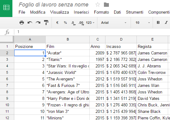Screen dimensions: 170x120
Task: Open the Visualizza menu
Action: 60,12
